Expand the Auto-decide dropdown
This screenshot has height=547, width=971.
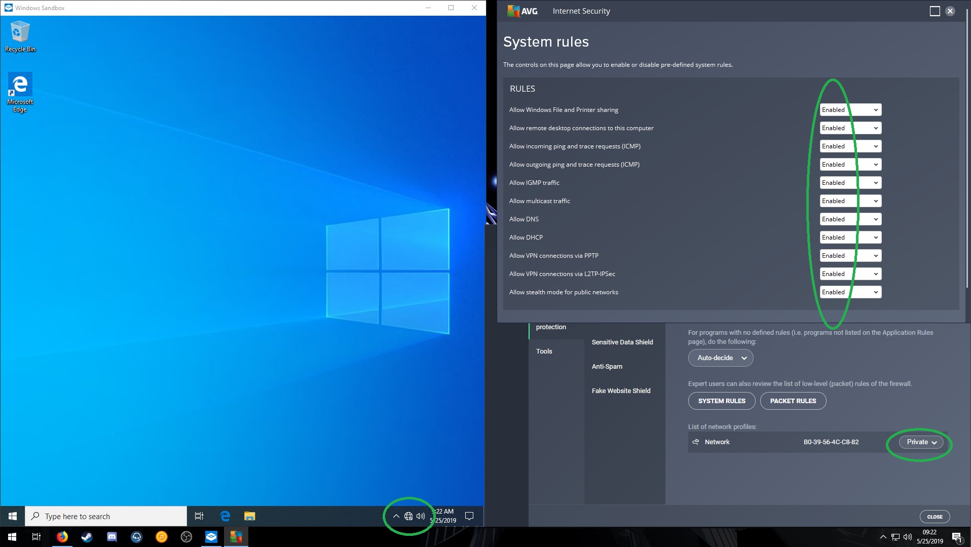(x=721, y=358)
